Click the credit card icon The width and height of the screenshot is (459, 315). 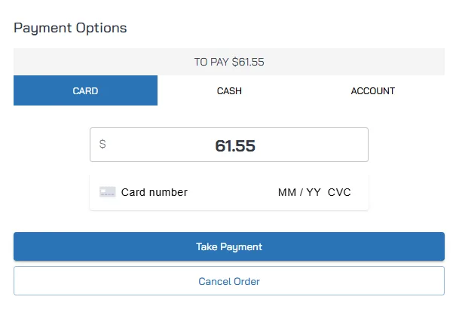(107, 192)
